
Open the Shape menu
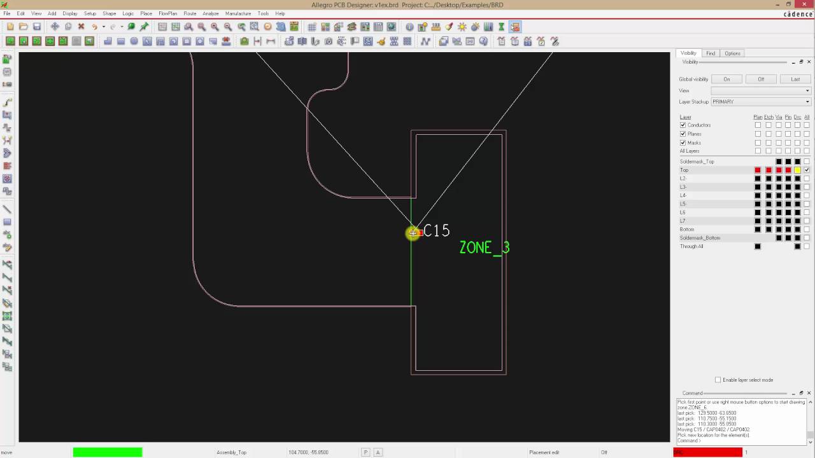(110, 13)
